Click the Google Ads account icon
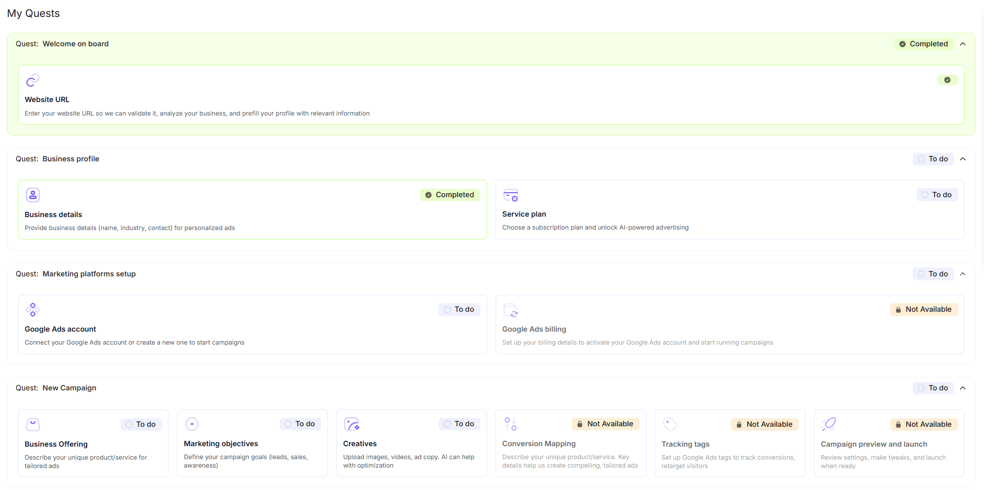Viewport: 984px width, 490px height. pos(32,310)
